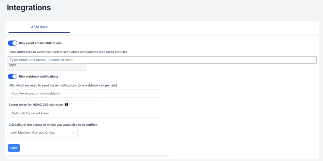Expand the 'Low, Medium, High and Critical' dropdown
Viewport: 323px width, 161px height.
pyautogui.click(x=43, y=133)
